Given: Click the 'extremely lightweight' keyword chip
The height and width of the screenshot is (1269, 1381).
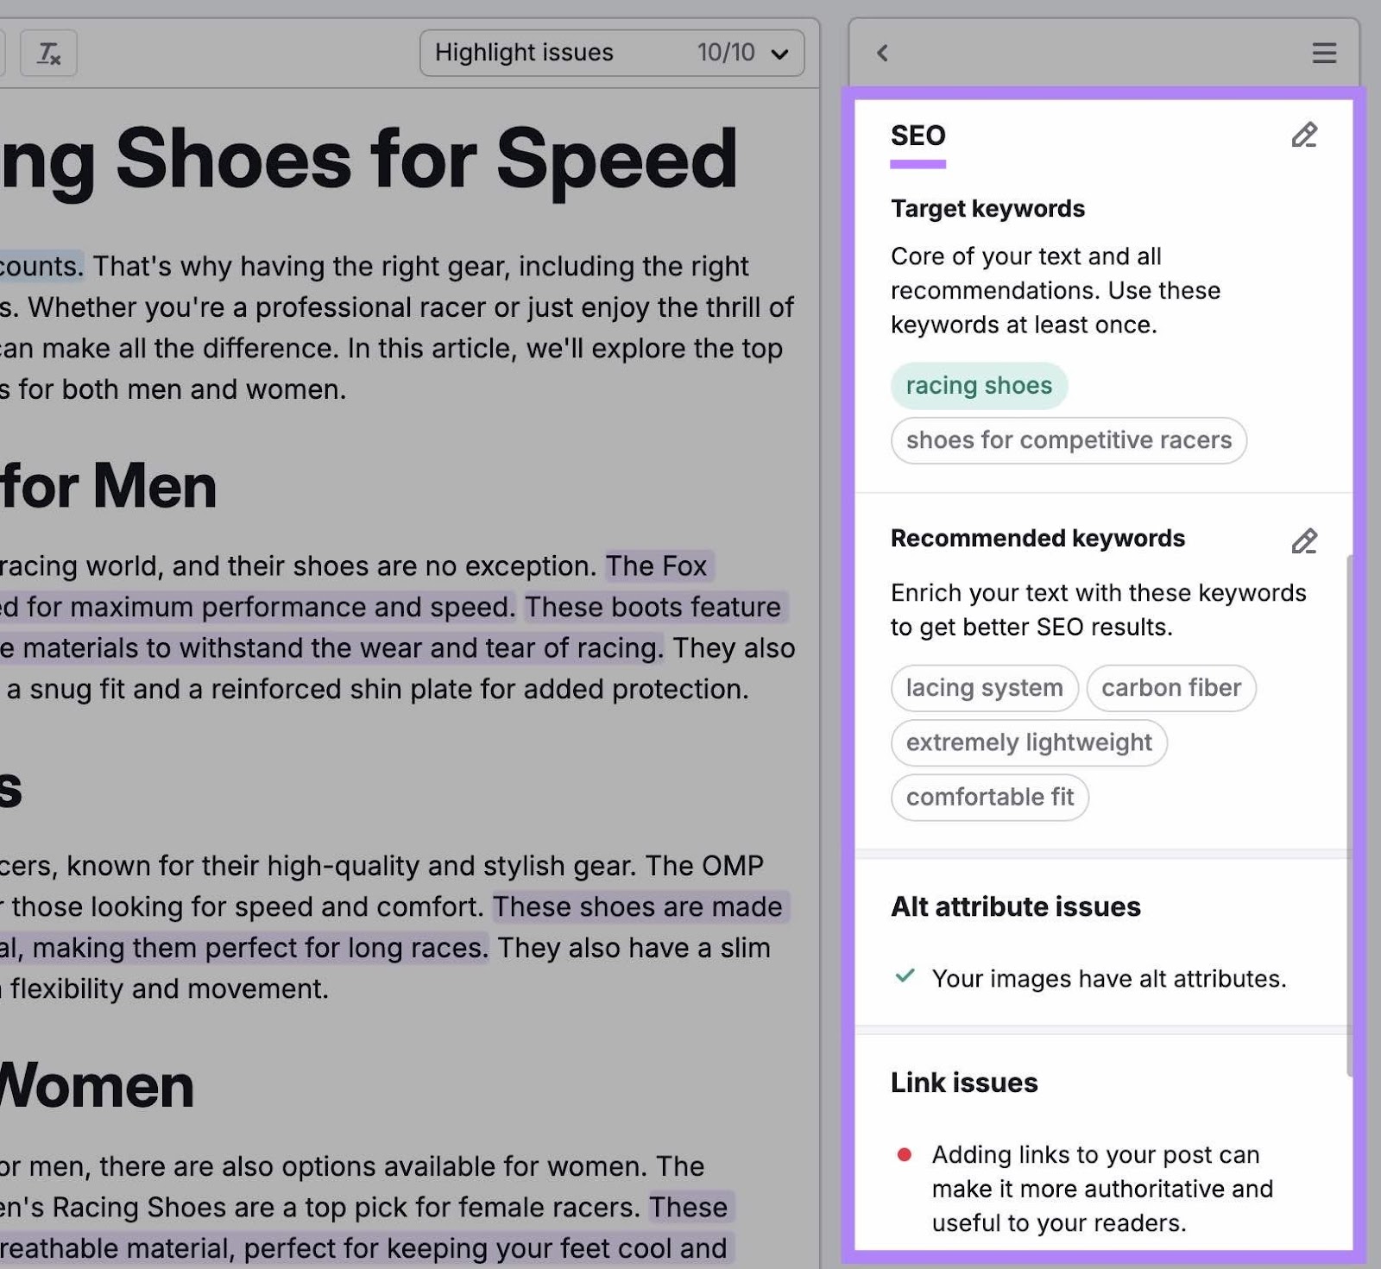Looking at the screenshot, I should coord(1029,742).
